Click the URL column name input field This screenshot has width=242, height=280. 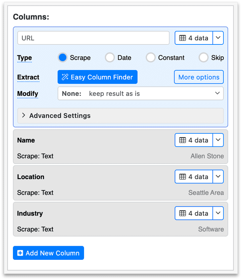tap(93, 38)
